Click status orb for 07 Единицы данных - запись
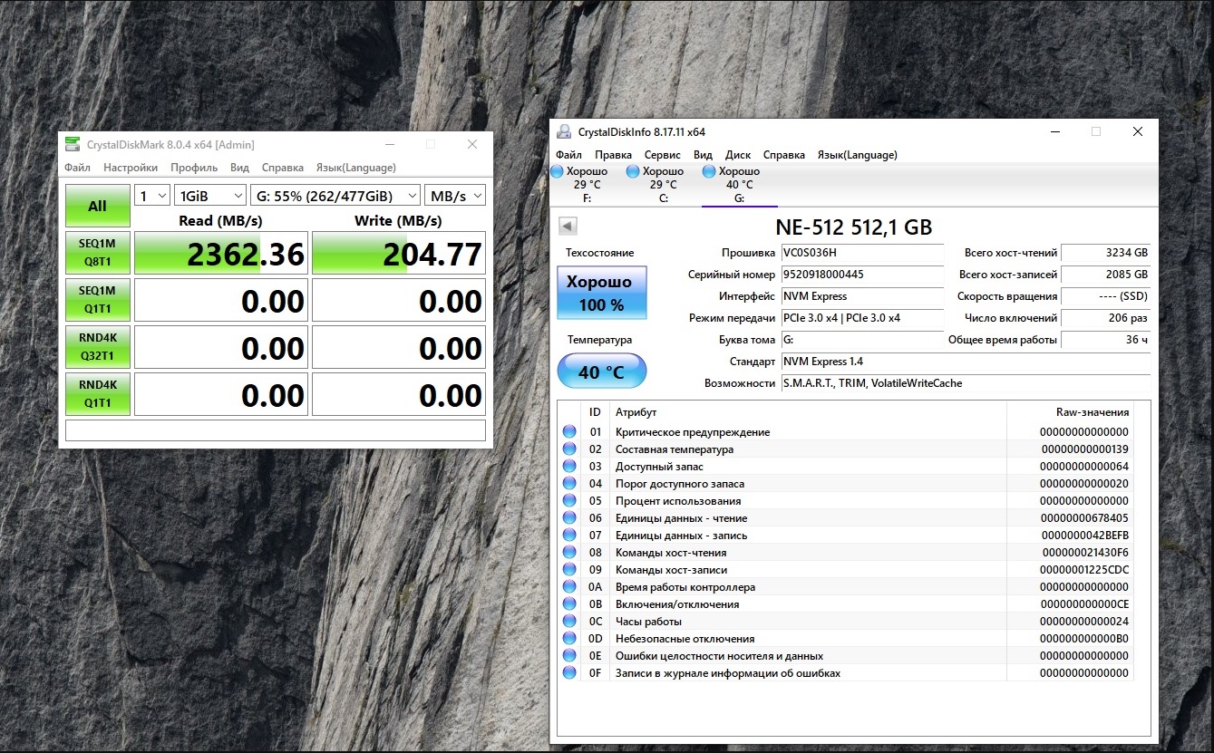 [569, 536]
